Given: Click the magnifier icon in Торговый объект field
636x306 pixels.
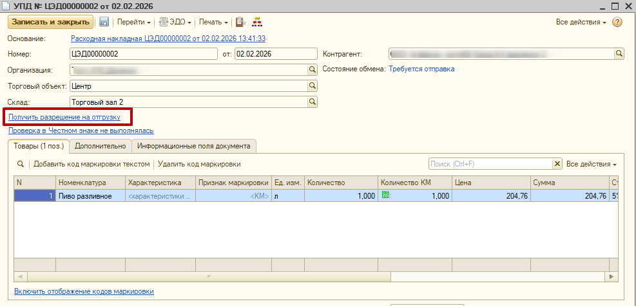Looking at the screenshot, I should click(313, 85).
